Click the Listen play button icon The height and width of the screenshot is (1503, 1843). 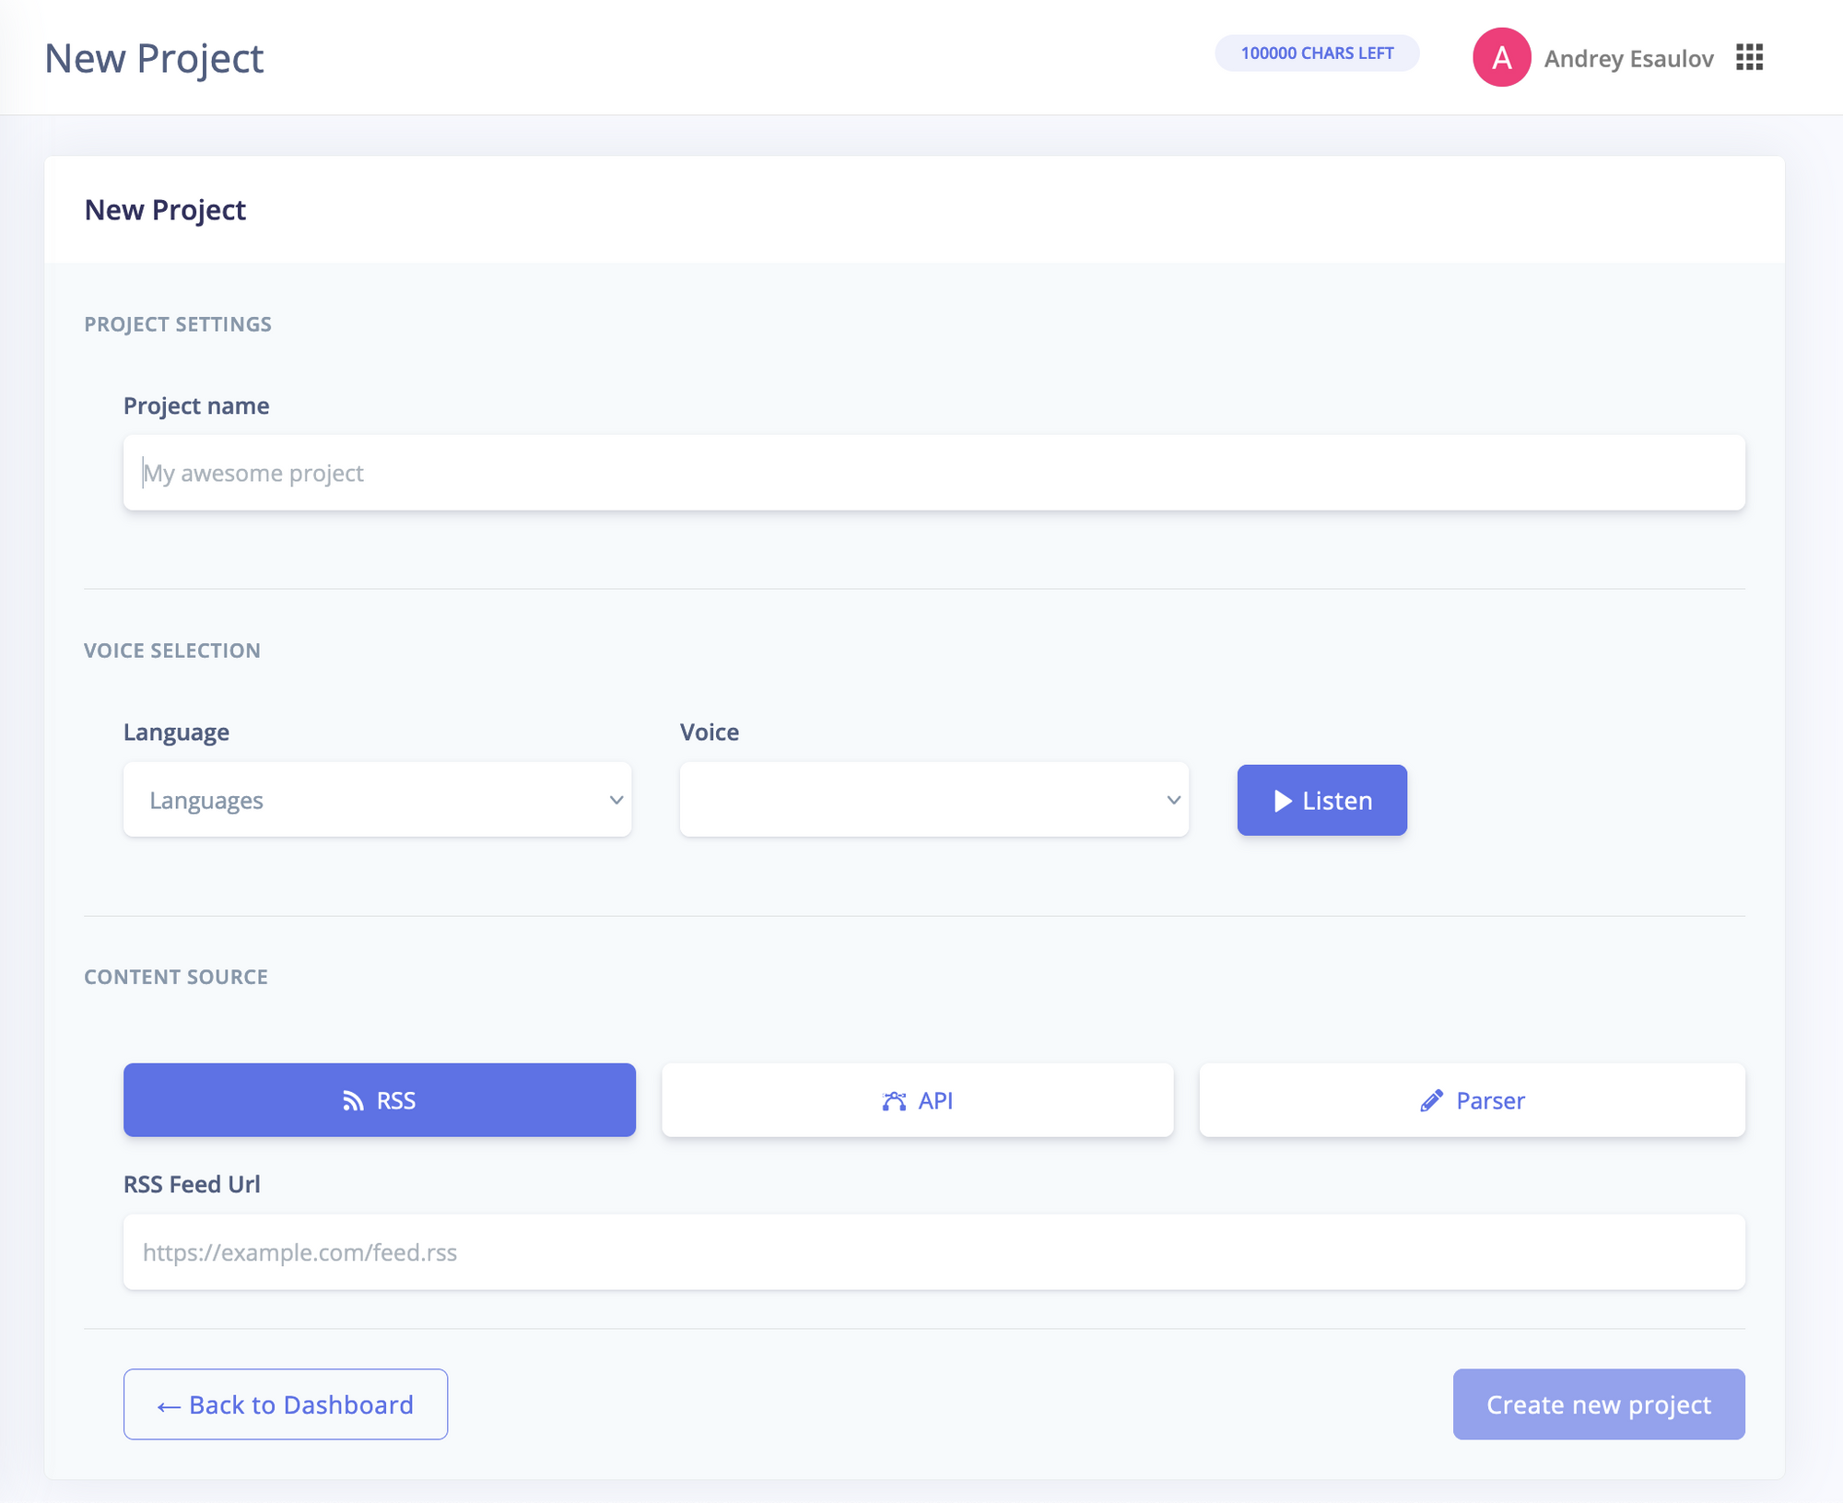1283,799
